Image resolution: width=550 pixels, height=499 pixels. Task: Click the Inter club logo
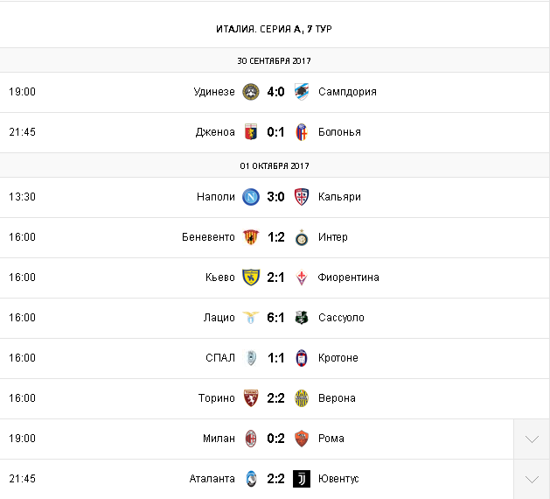click(x=302, y=237)
